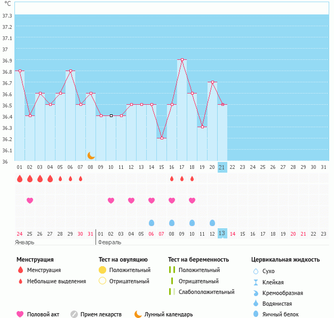The width and height of the screenshot is (334, 318).
Task: Click the yellow Положительный ovulation test icon
Action: click(x=102, y=270)
